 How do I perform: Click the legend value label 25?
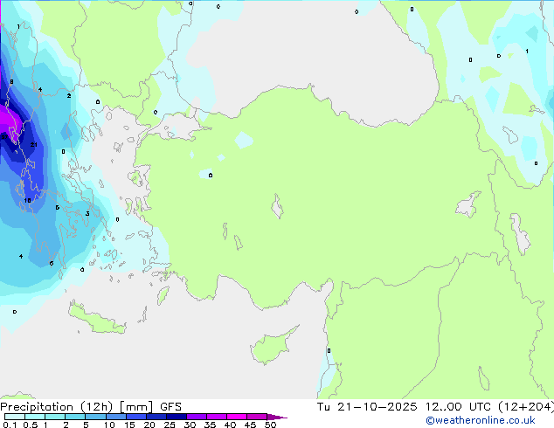click(x=170, y=425)
